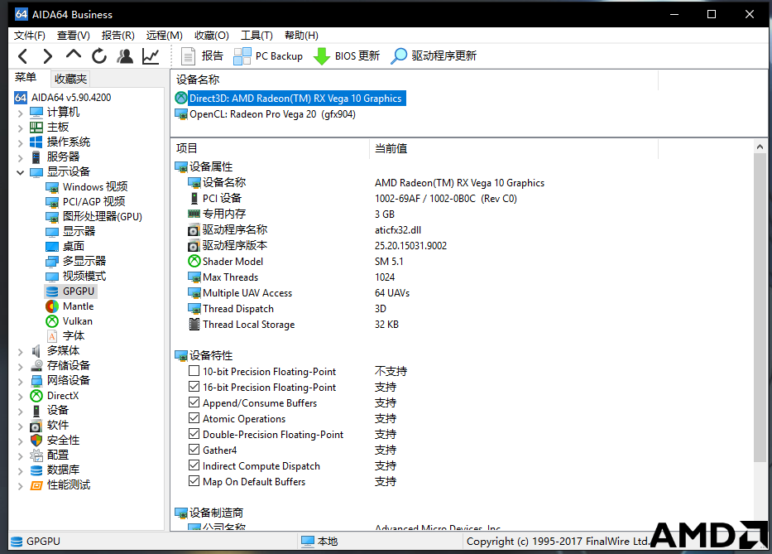The image size is (772, 554).
Task: Go up one level with the up arrow icon
Action: (x=74, y=54)
